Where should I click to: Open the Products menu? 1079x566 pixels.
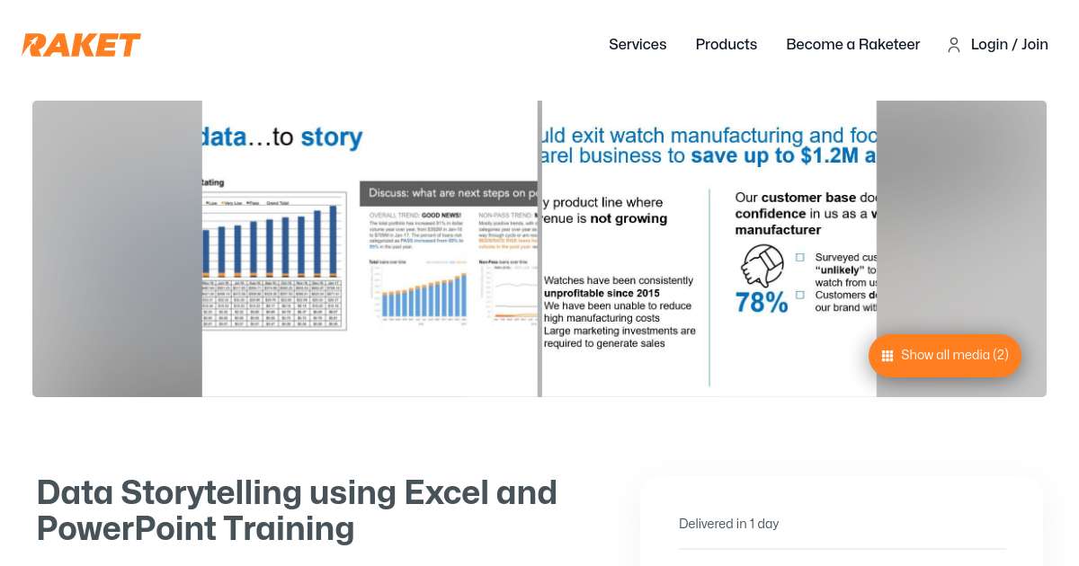pos(726,45)
